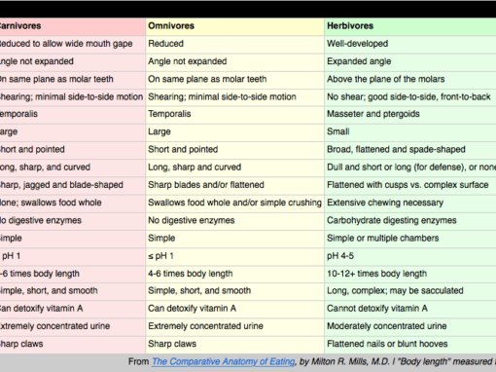This screenshot has height=372, width=496.
Task: Open The Comparative Anatomy of Eating link
Action: click(x=224, y=361)
